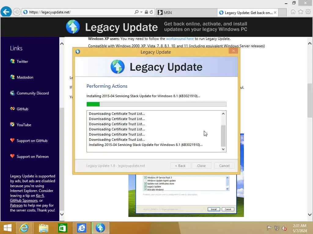Click the Legacy Update globe logo in header

[73, 27]
